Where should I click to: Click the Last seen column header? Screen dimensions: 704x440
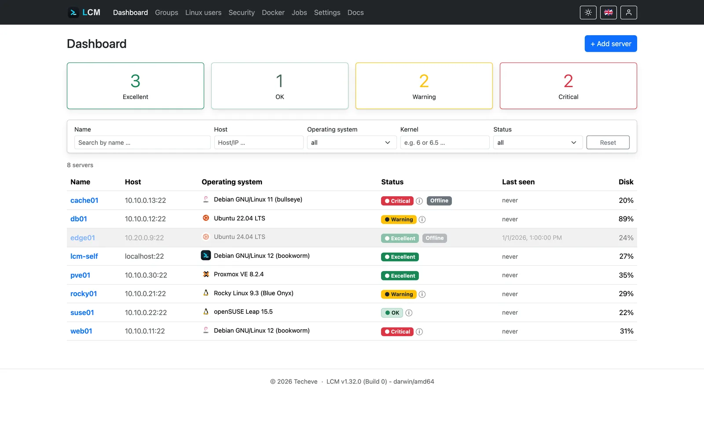coord(518,182)
